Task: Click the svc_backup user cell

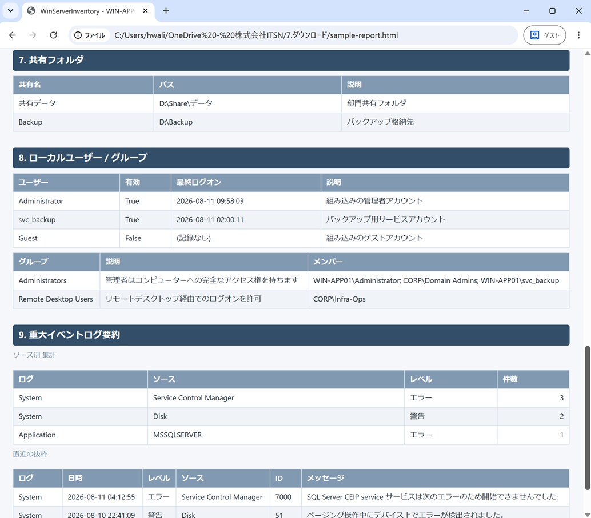Action: click(x=66, y=220)
